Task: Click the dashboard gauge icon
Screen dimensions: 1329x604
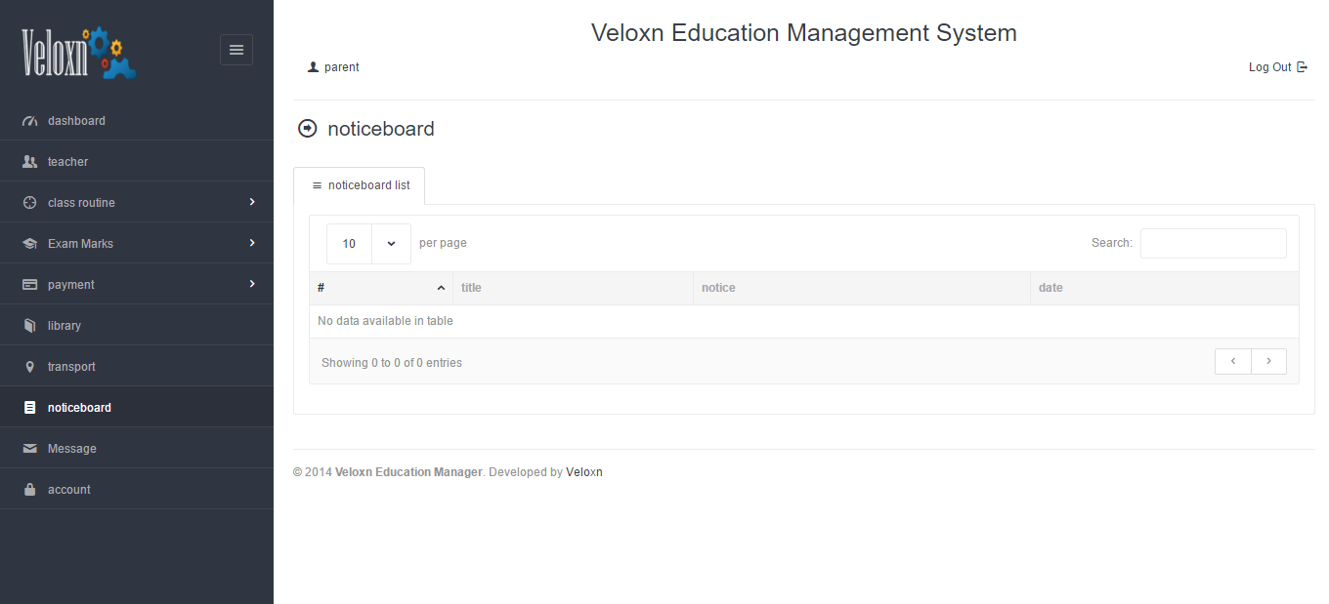Action: (29, 121)
